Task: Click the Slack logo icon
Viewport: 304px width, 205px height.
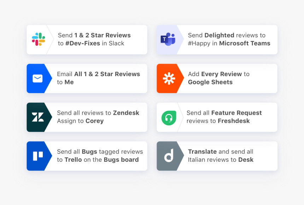Action: [x=38, y=39]
